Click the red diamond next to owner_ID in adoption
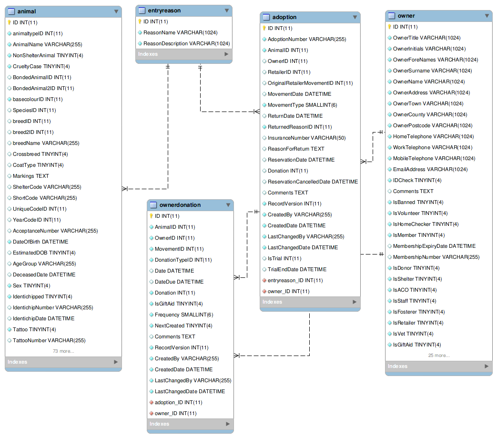497x438 pixels. click(265, 291)
